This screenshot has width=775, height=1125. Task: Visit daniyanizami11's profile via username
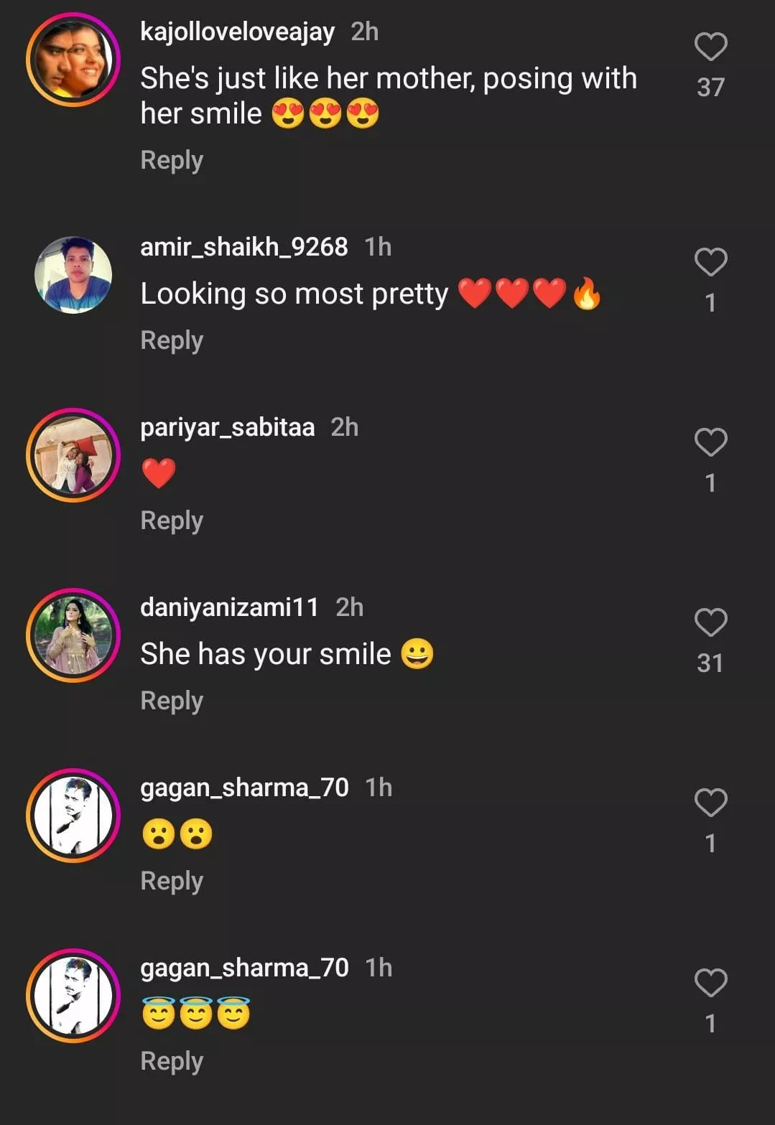[229, 607]
